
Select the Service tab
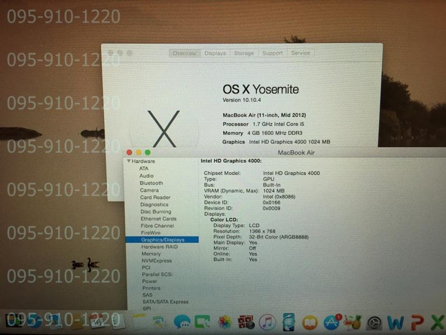click(x=300, y=53)
